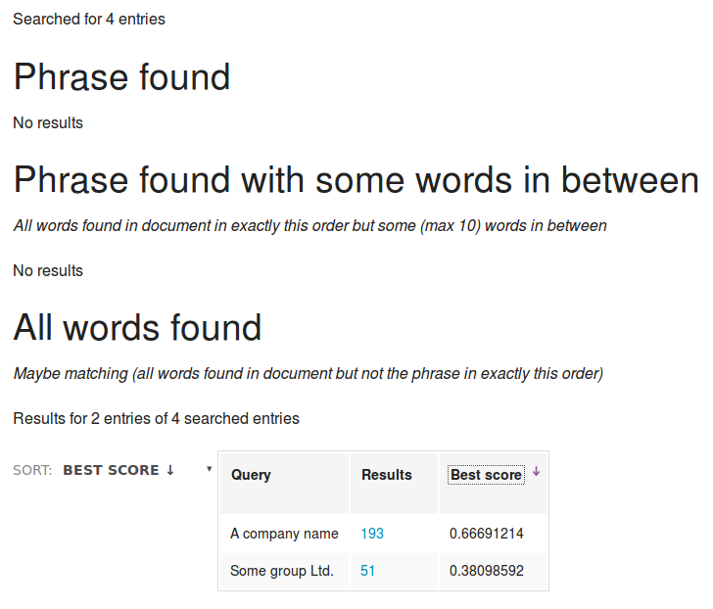
Task: Click the purple descending sort arrow icon
Action: [536, 471]
